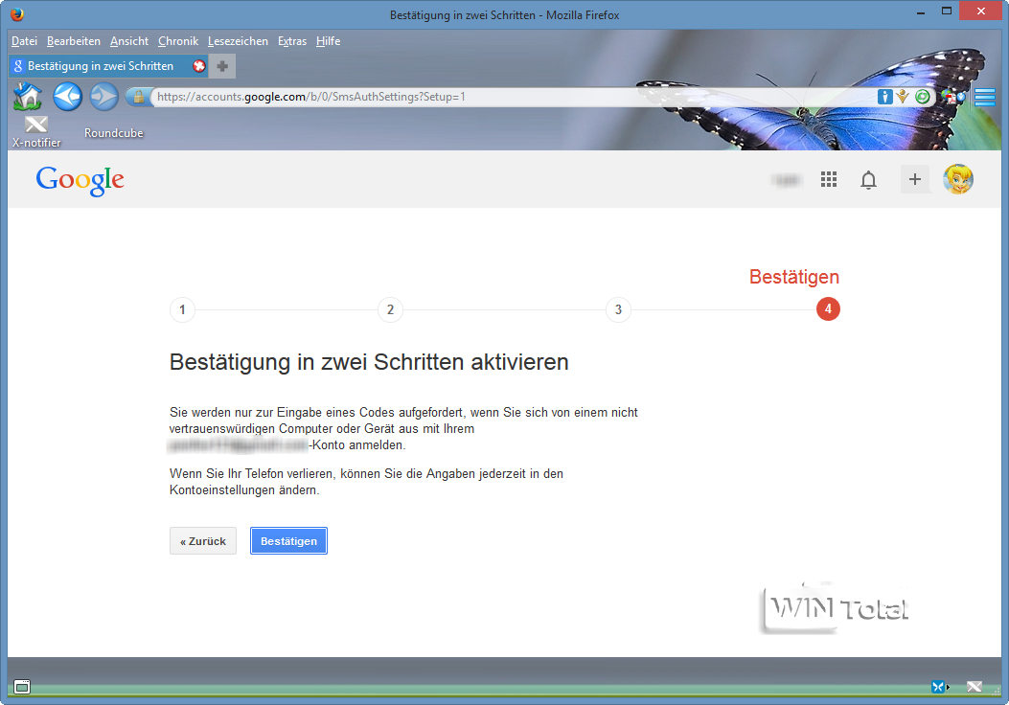Screen dimensions: 1009x705
Task: Go to step 3 circle
Action: pos(618,310)
